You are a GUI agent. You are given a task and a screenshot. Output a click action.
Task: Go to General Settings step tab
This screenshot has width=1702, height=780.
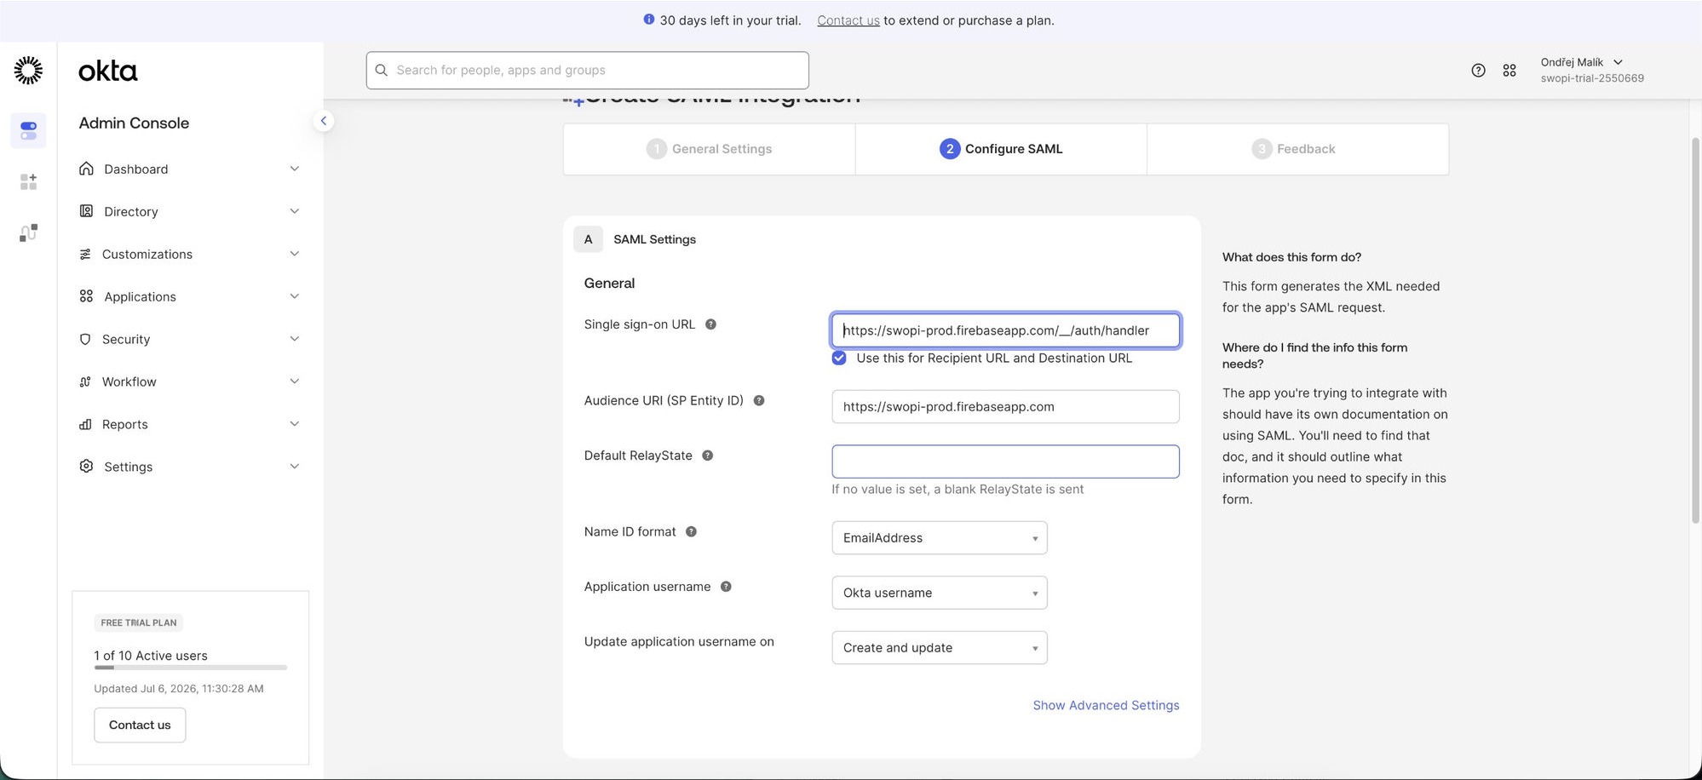(709, 149)
